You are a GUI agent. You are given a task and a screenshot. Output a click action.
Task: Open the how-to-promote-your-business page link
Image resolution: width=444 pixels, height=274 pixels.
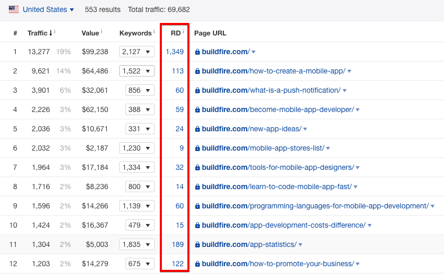coord(278,264)
